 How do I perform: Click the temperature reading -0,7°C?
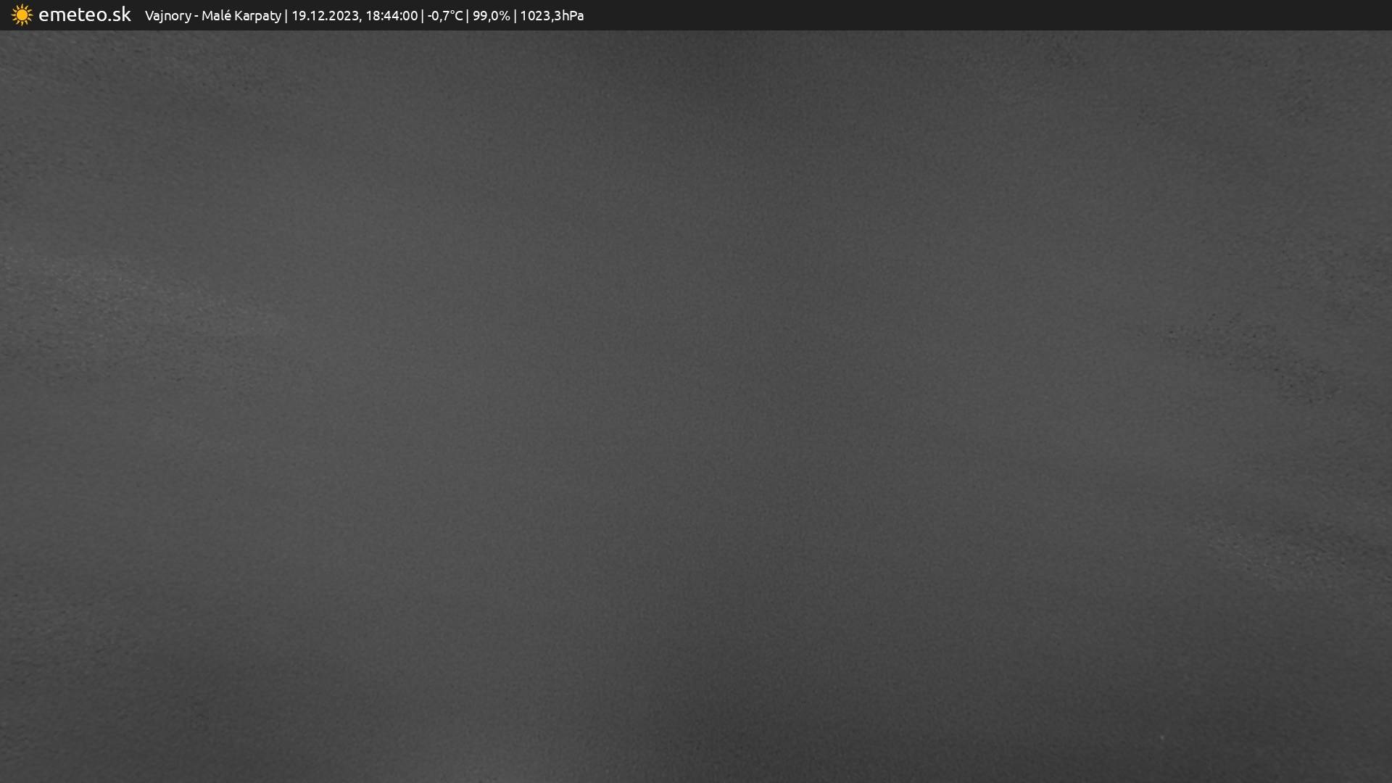click(x=444, y=16)
